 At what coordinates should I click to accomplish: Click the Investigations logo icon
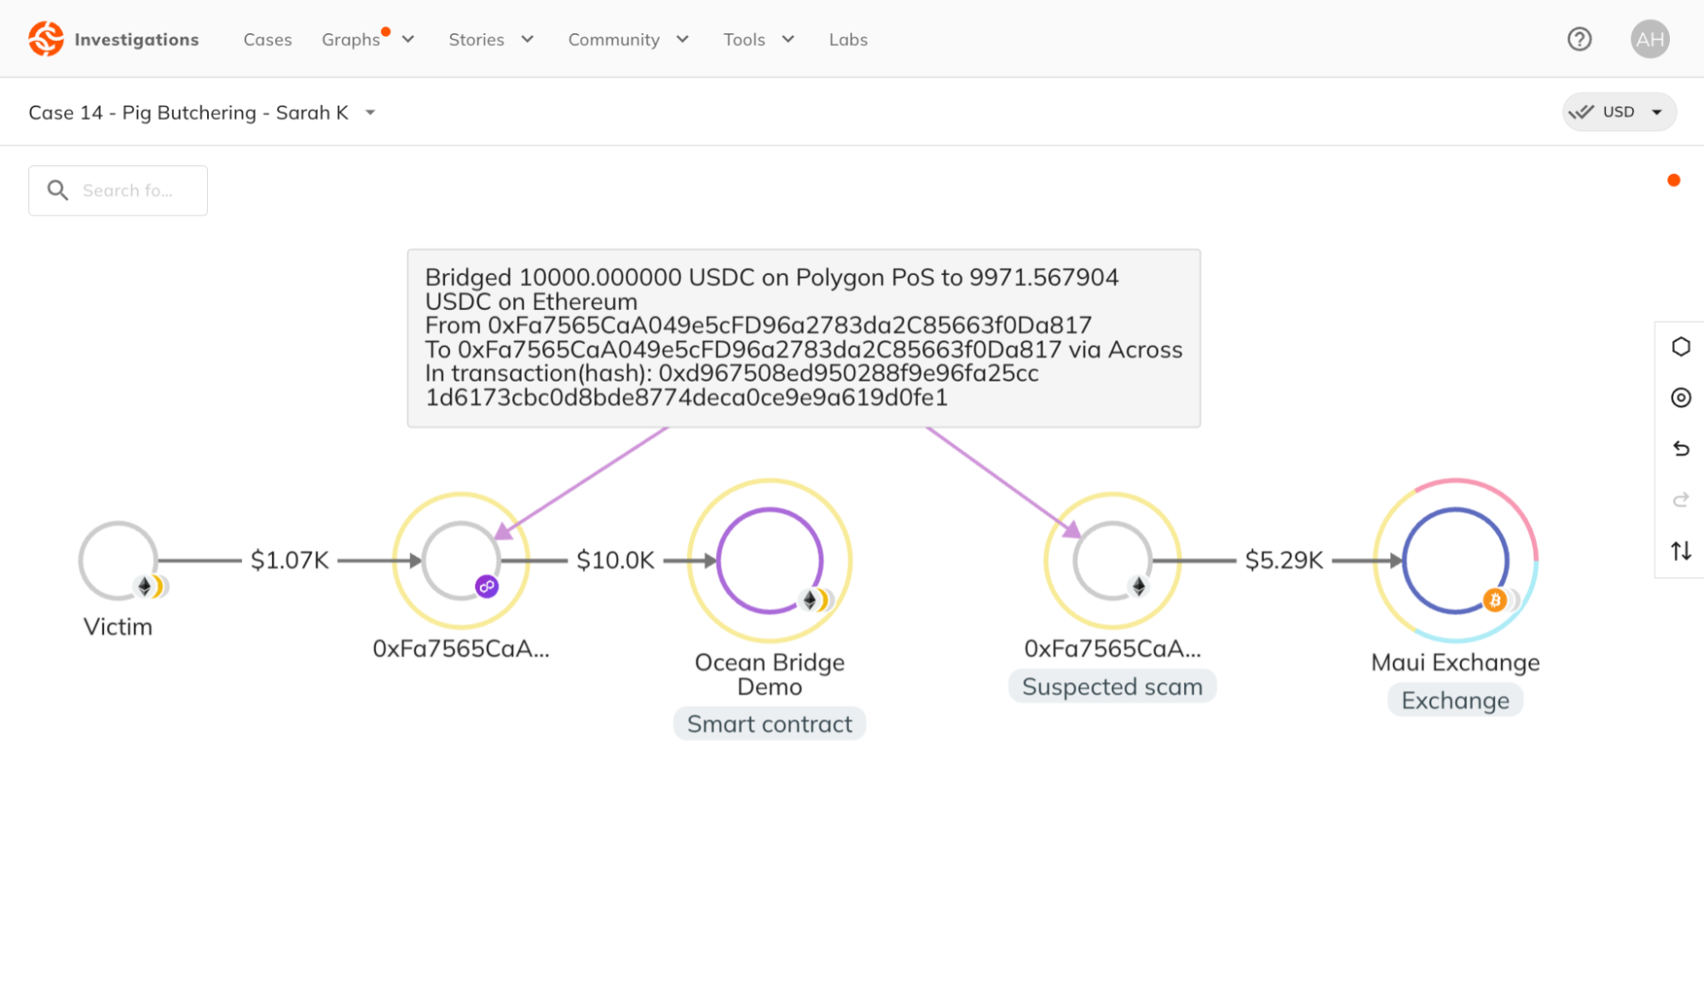click(x=46, y=39)
